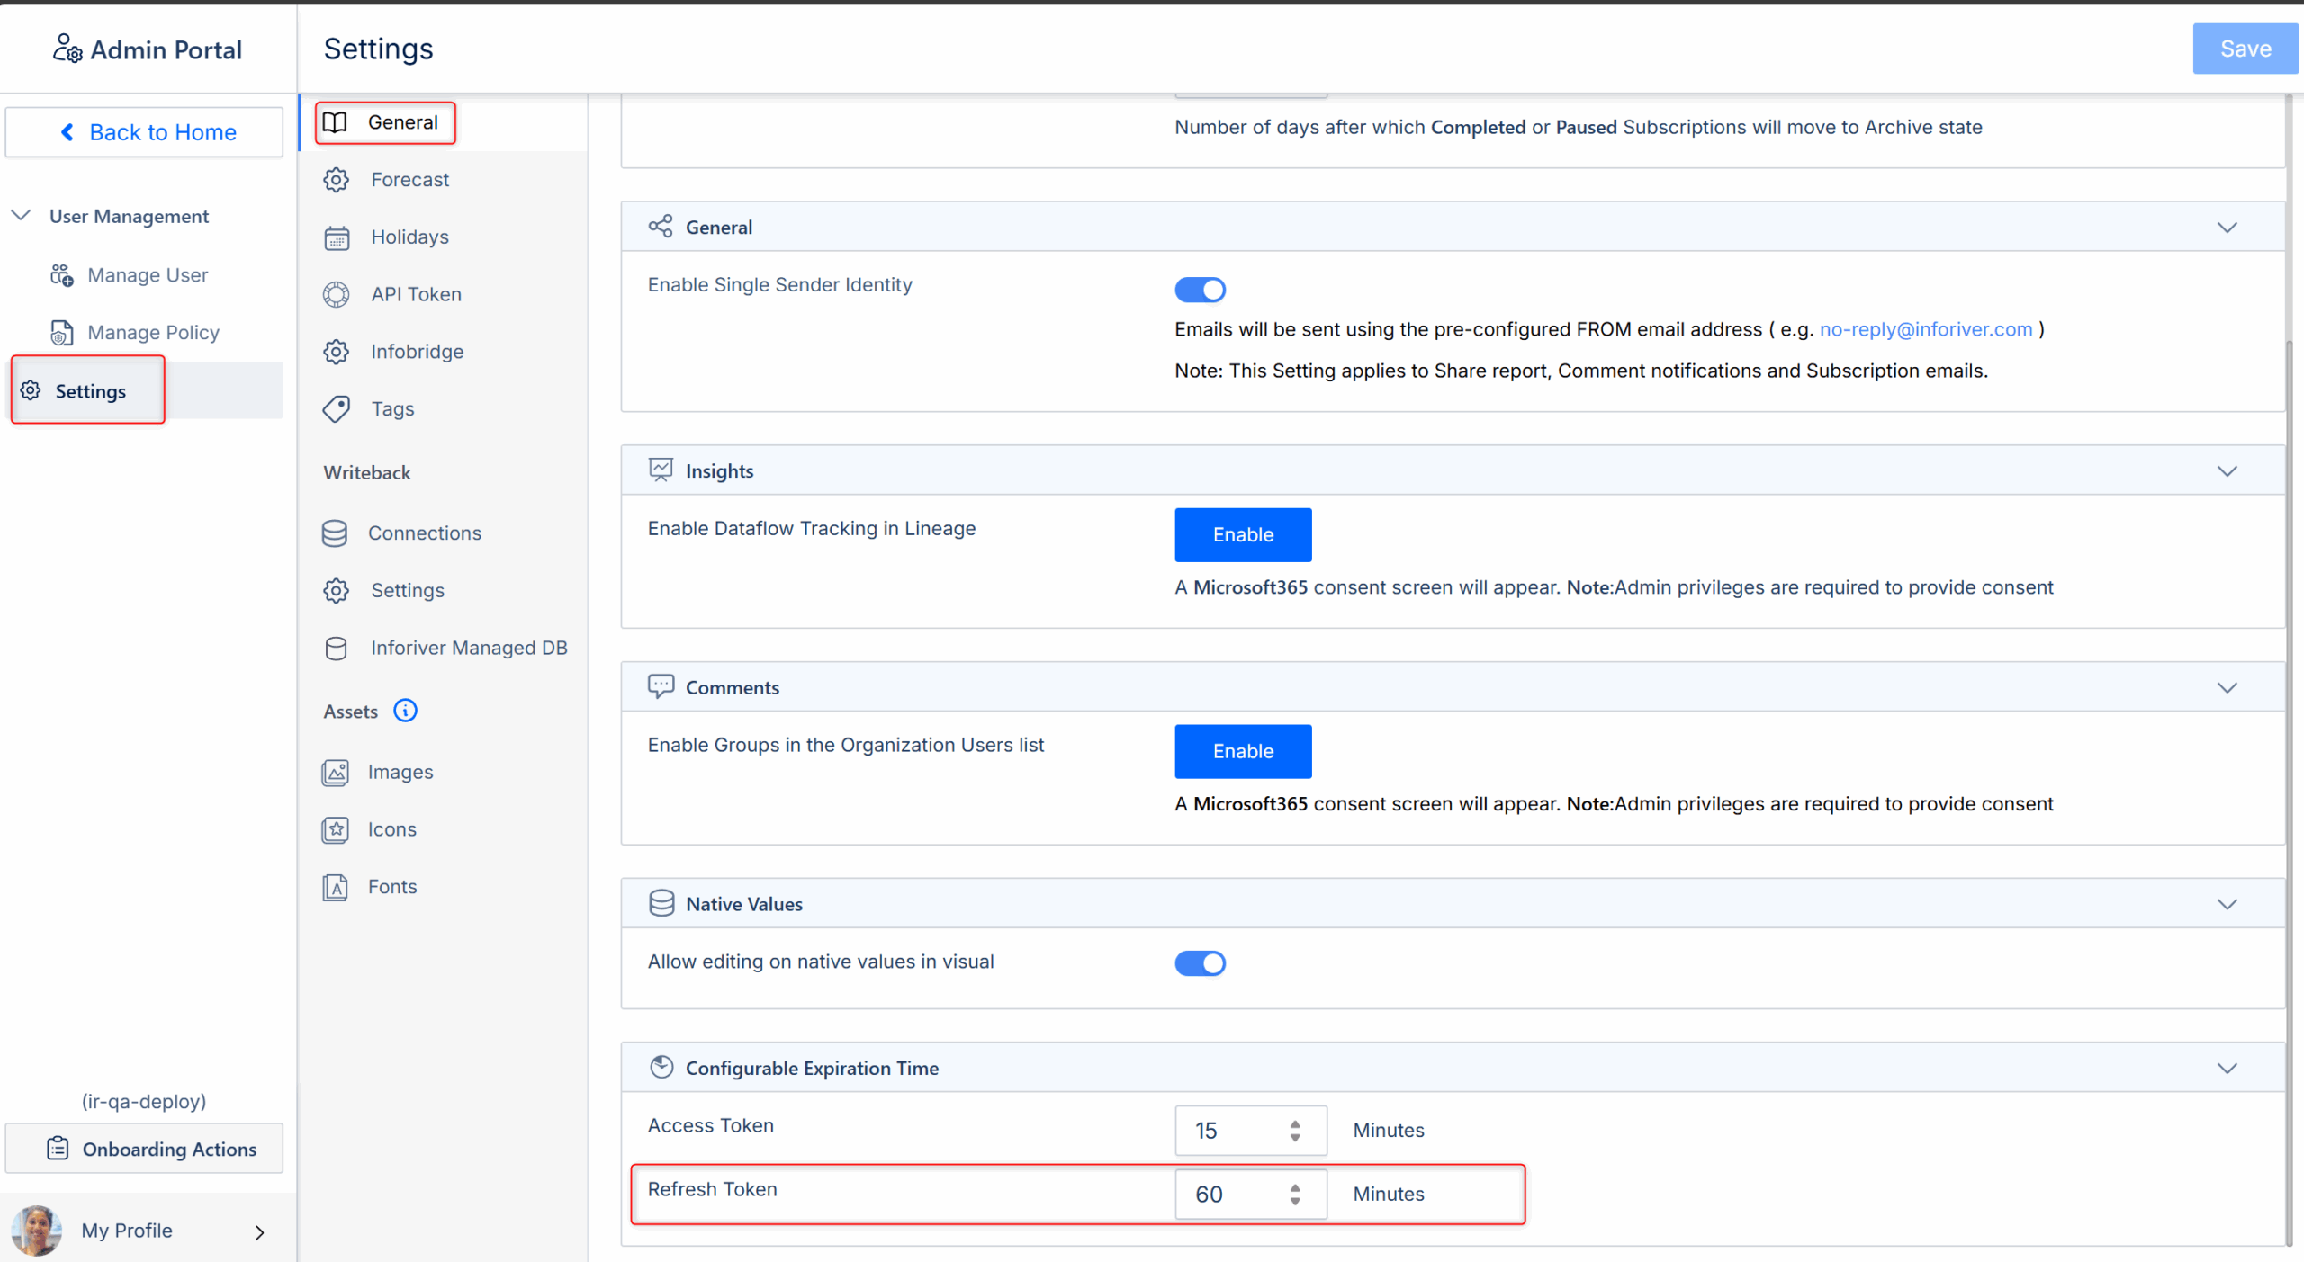2304x1262 pixels.
Task: Click the Save button
Action: (x=2245, y=49)
